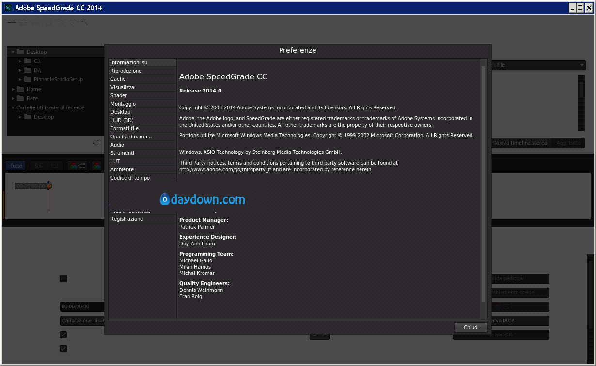Open the LUT preferences tab
This screenshot has height=366, width=596.
[142, 161]
